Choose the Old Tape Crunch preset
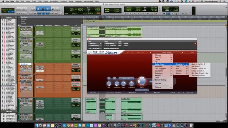The height and width of the screenshot is (128, 228). (x=200, y=73)
